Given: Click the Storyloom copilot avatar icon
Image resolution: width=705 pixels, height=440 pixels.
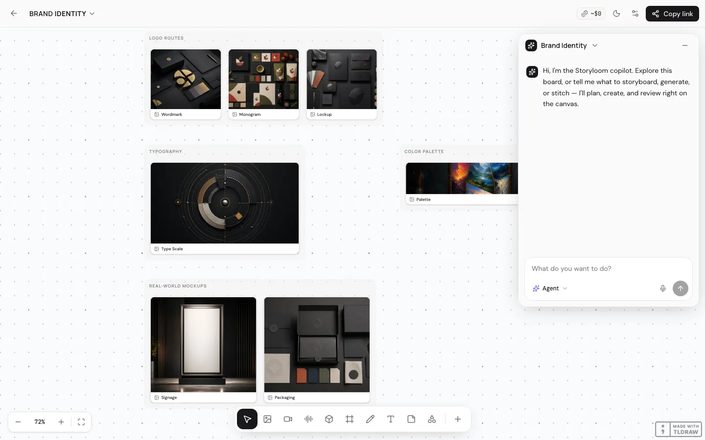Looking at the screenshot, I should pos(532,72).
